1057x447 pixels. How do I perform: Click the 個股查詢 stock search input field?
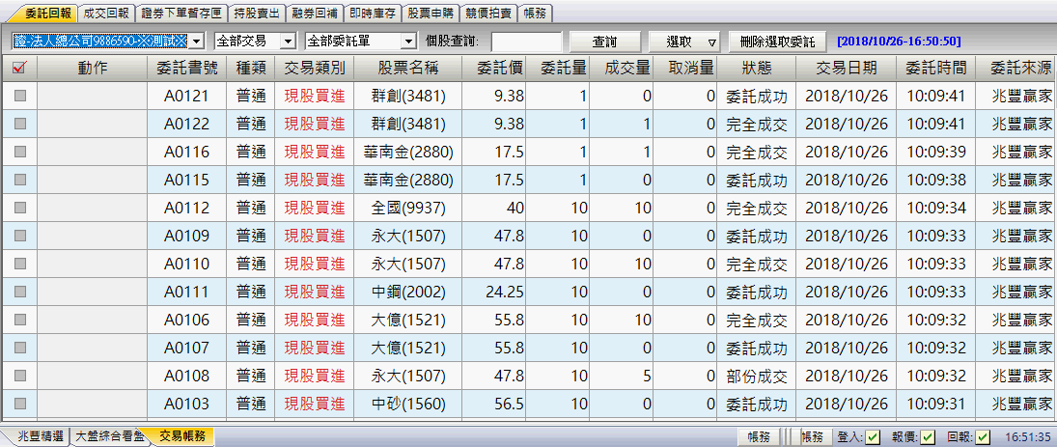coord(526,42)
